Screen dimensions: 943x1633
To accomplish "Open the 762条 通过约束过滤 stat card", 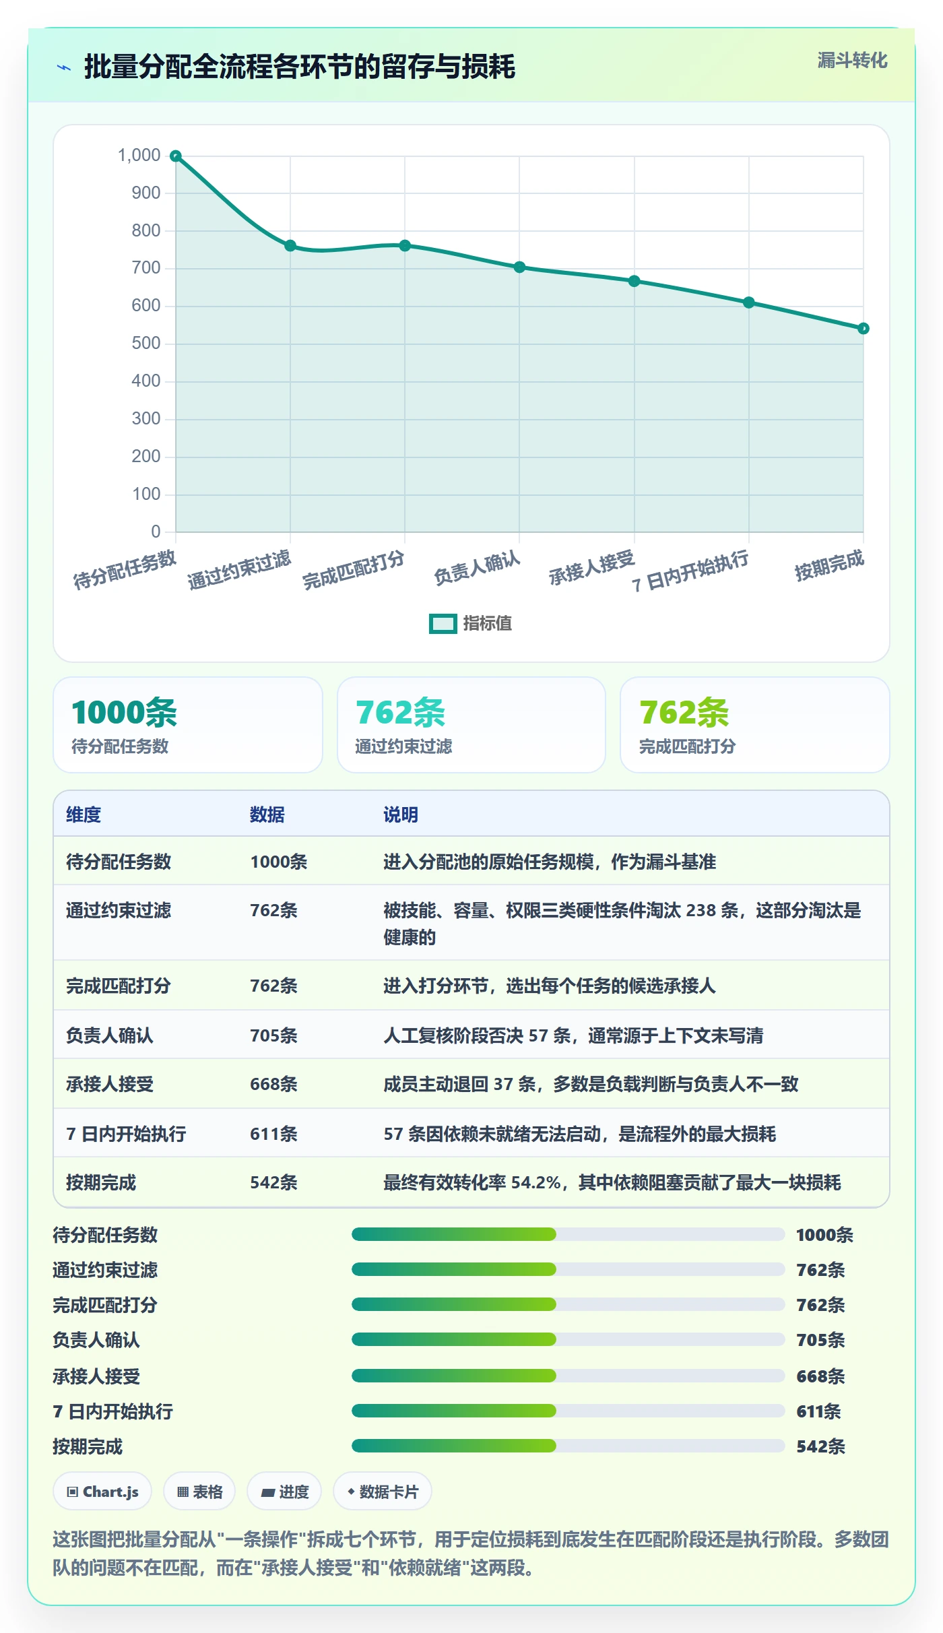I will click(471, 725).
